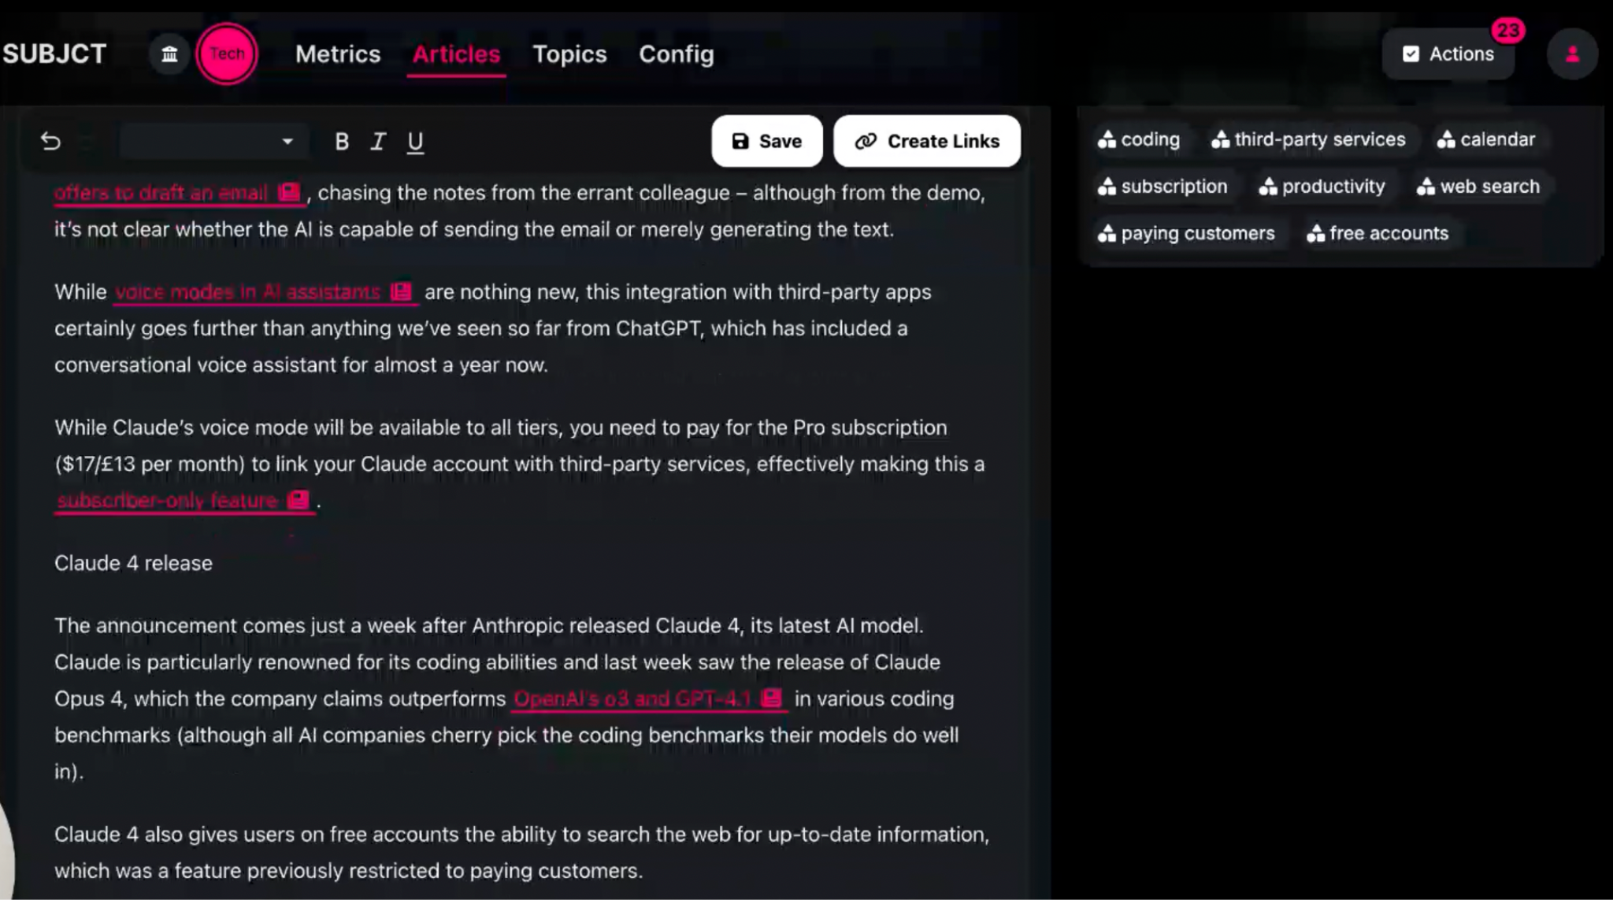Click the Save button
The width and height of the screenshot is (1613, 900).
point(766,141)
